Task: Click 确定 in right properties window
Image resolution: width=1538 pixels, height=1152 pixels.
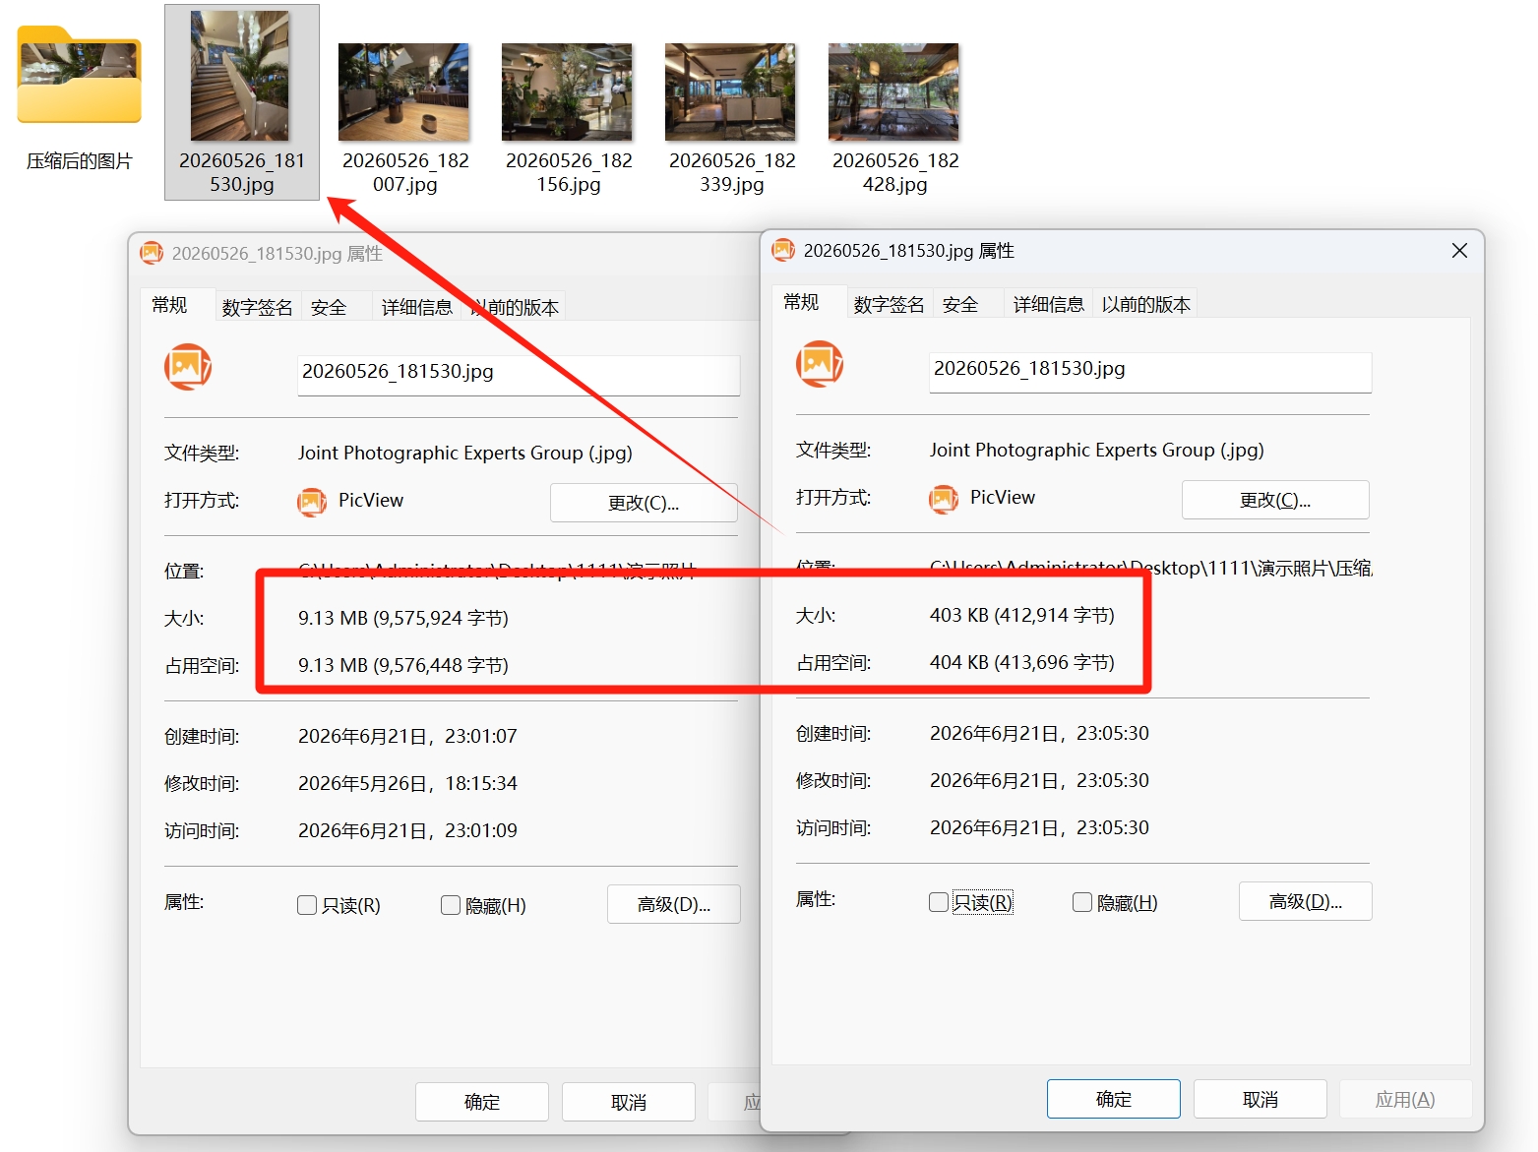Action: pyautogui.click(x=1114, y=1099)
